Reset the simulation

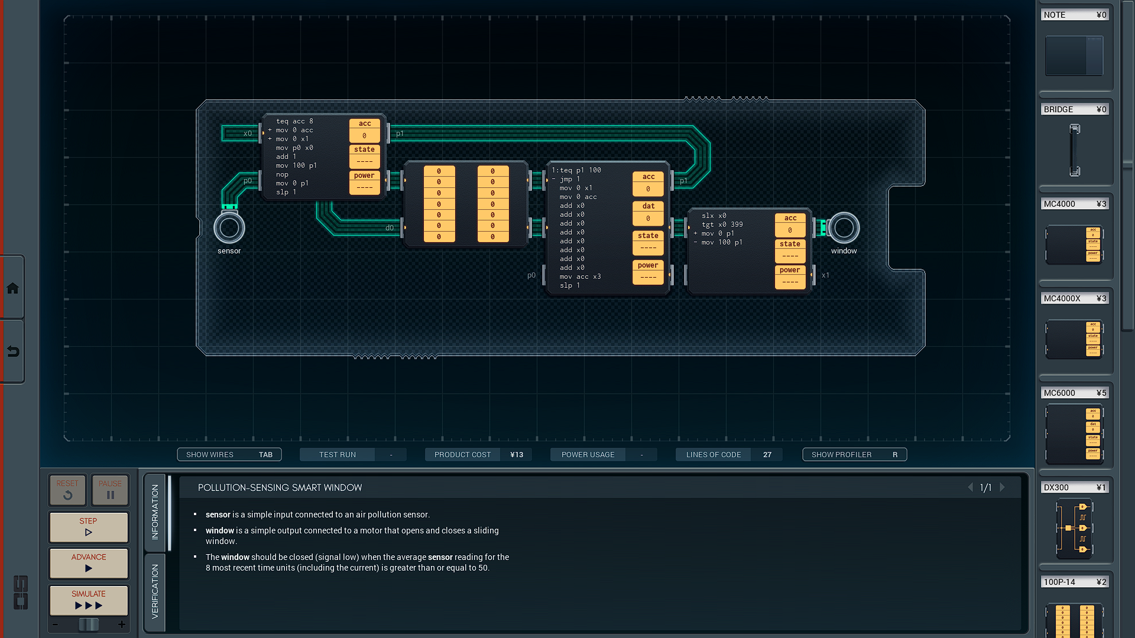[x=67, y=490]
